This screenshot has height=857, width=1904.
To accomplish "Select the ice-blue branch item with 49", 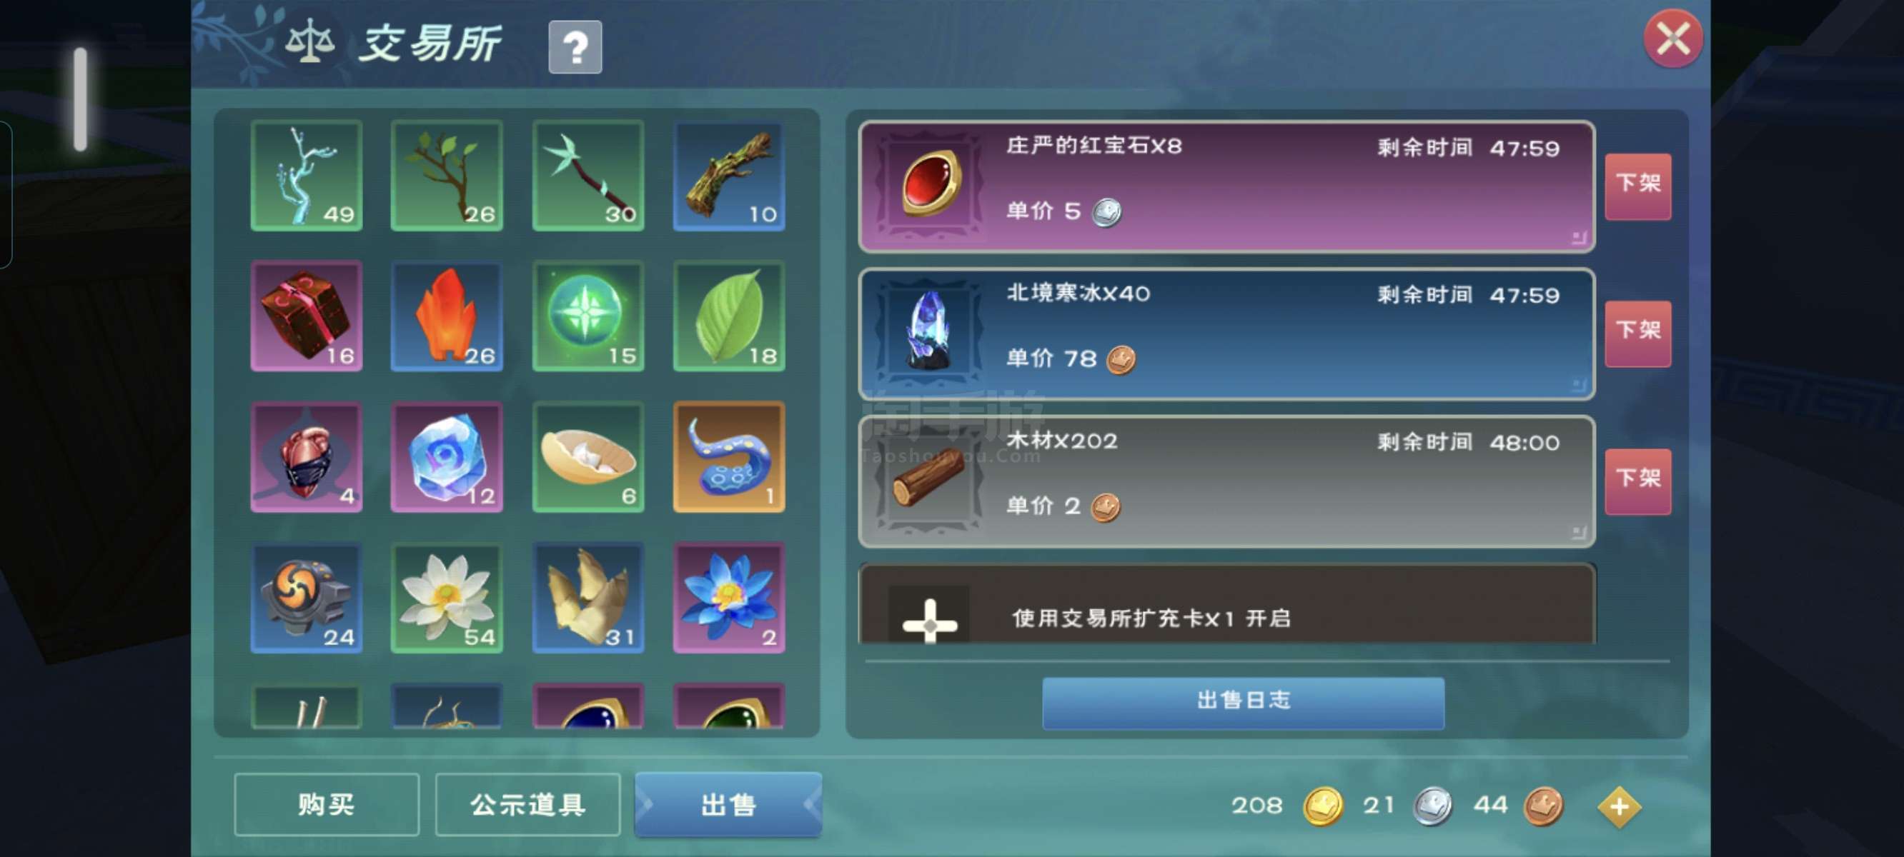I will click(306, 176).
